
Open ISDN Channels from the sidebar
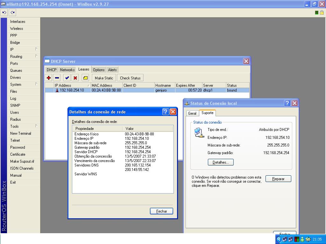pos(23,168)
